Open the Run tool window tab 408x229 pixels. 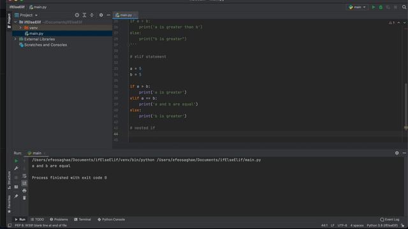point(20,219)
